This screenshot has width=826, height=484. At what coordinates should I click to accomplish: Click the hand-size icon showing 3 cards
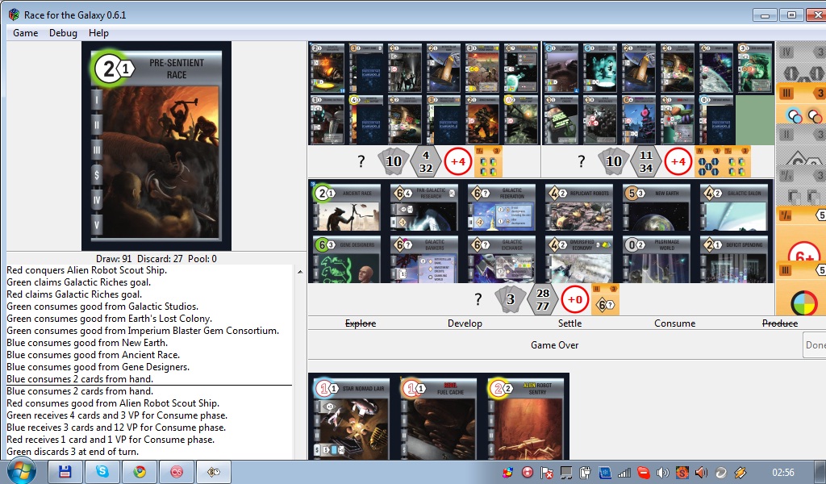pyautogui.click(x=510, y=298)
